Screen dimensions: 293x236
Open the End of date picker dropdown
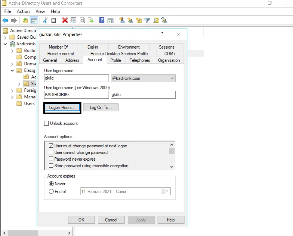coord(165,191)
